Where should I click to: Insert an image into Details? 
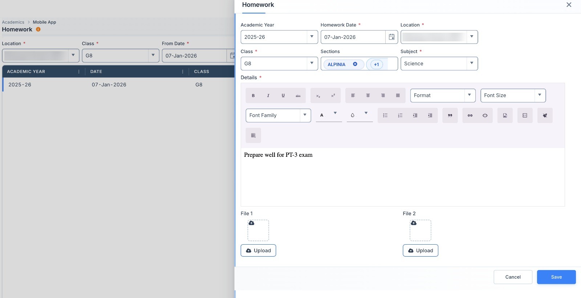pyautogui.click(x=505, y=115)
